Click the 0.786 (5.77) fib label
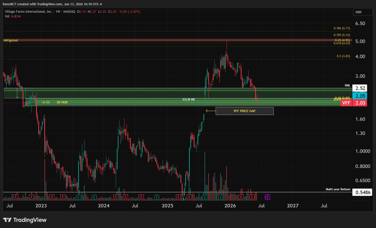This screenshot has width=376, height=228. 342,28
